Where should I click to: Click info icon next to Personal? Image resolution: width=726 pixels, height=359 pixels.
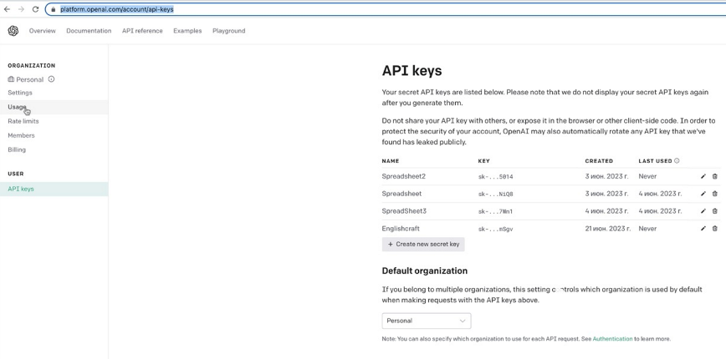click(51, 79)
